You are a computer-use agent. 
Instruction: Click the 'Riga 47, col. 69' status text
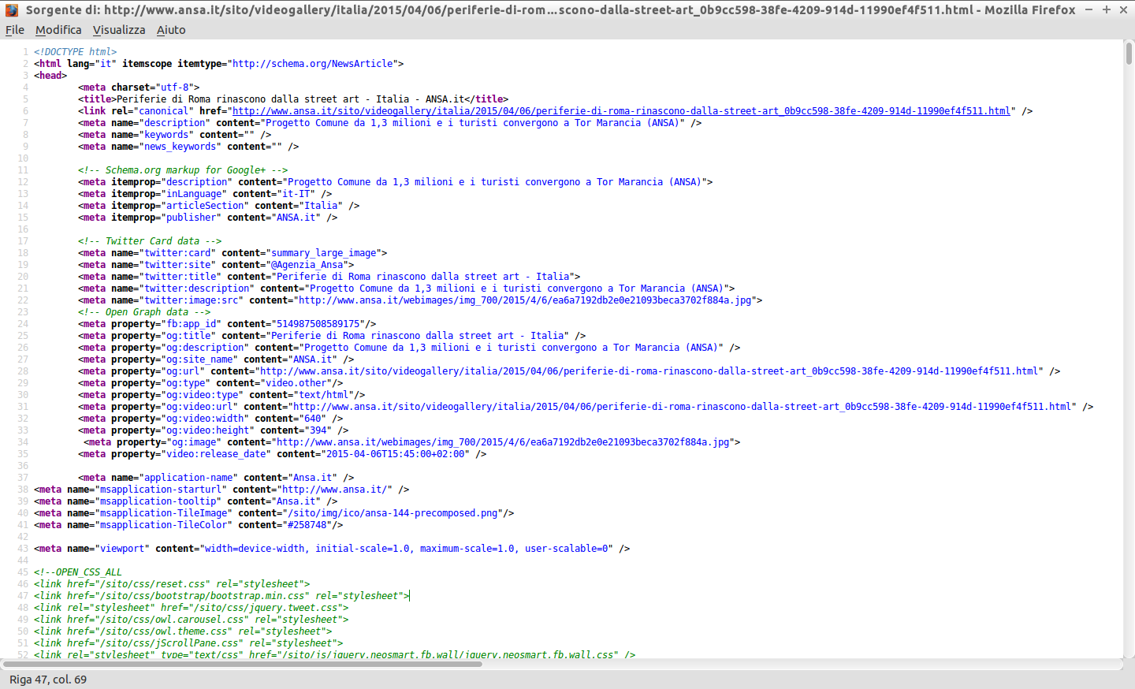pyautogui.click(x=48, y=680)
